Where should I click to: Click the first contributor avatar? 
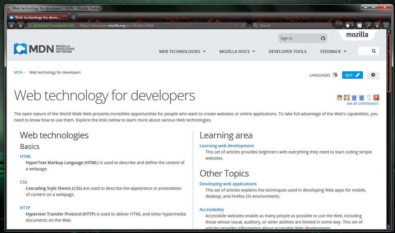(x=339, y=98)
